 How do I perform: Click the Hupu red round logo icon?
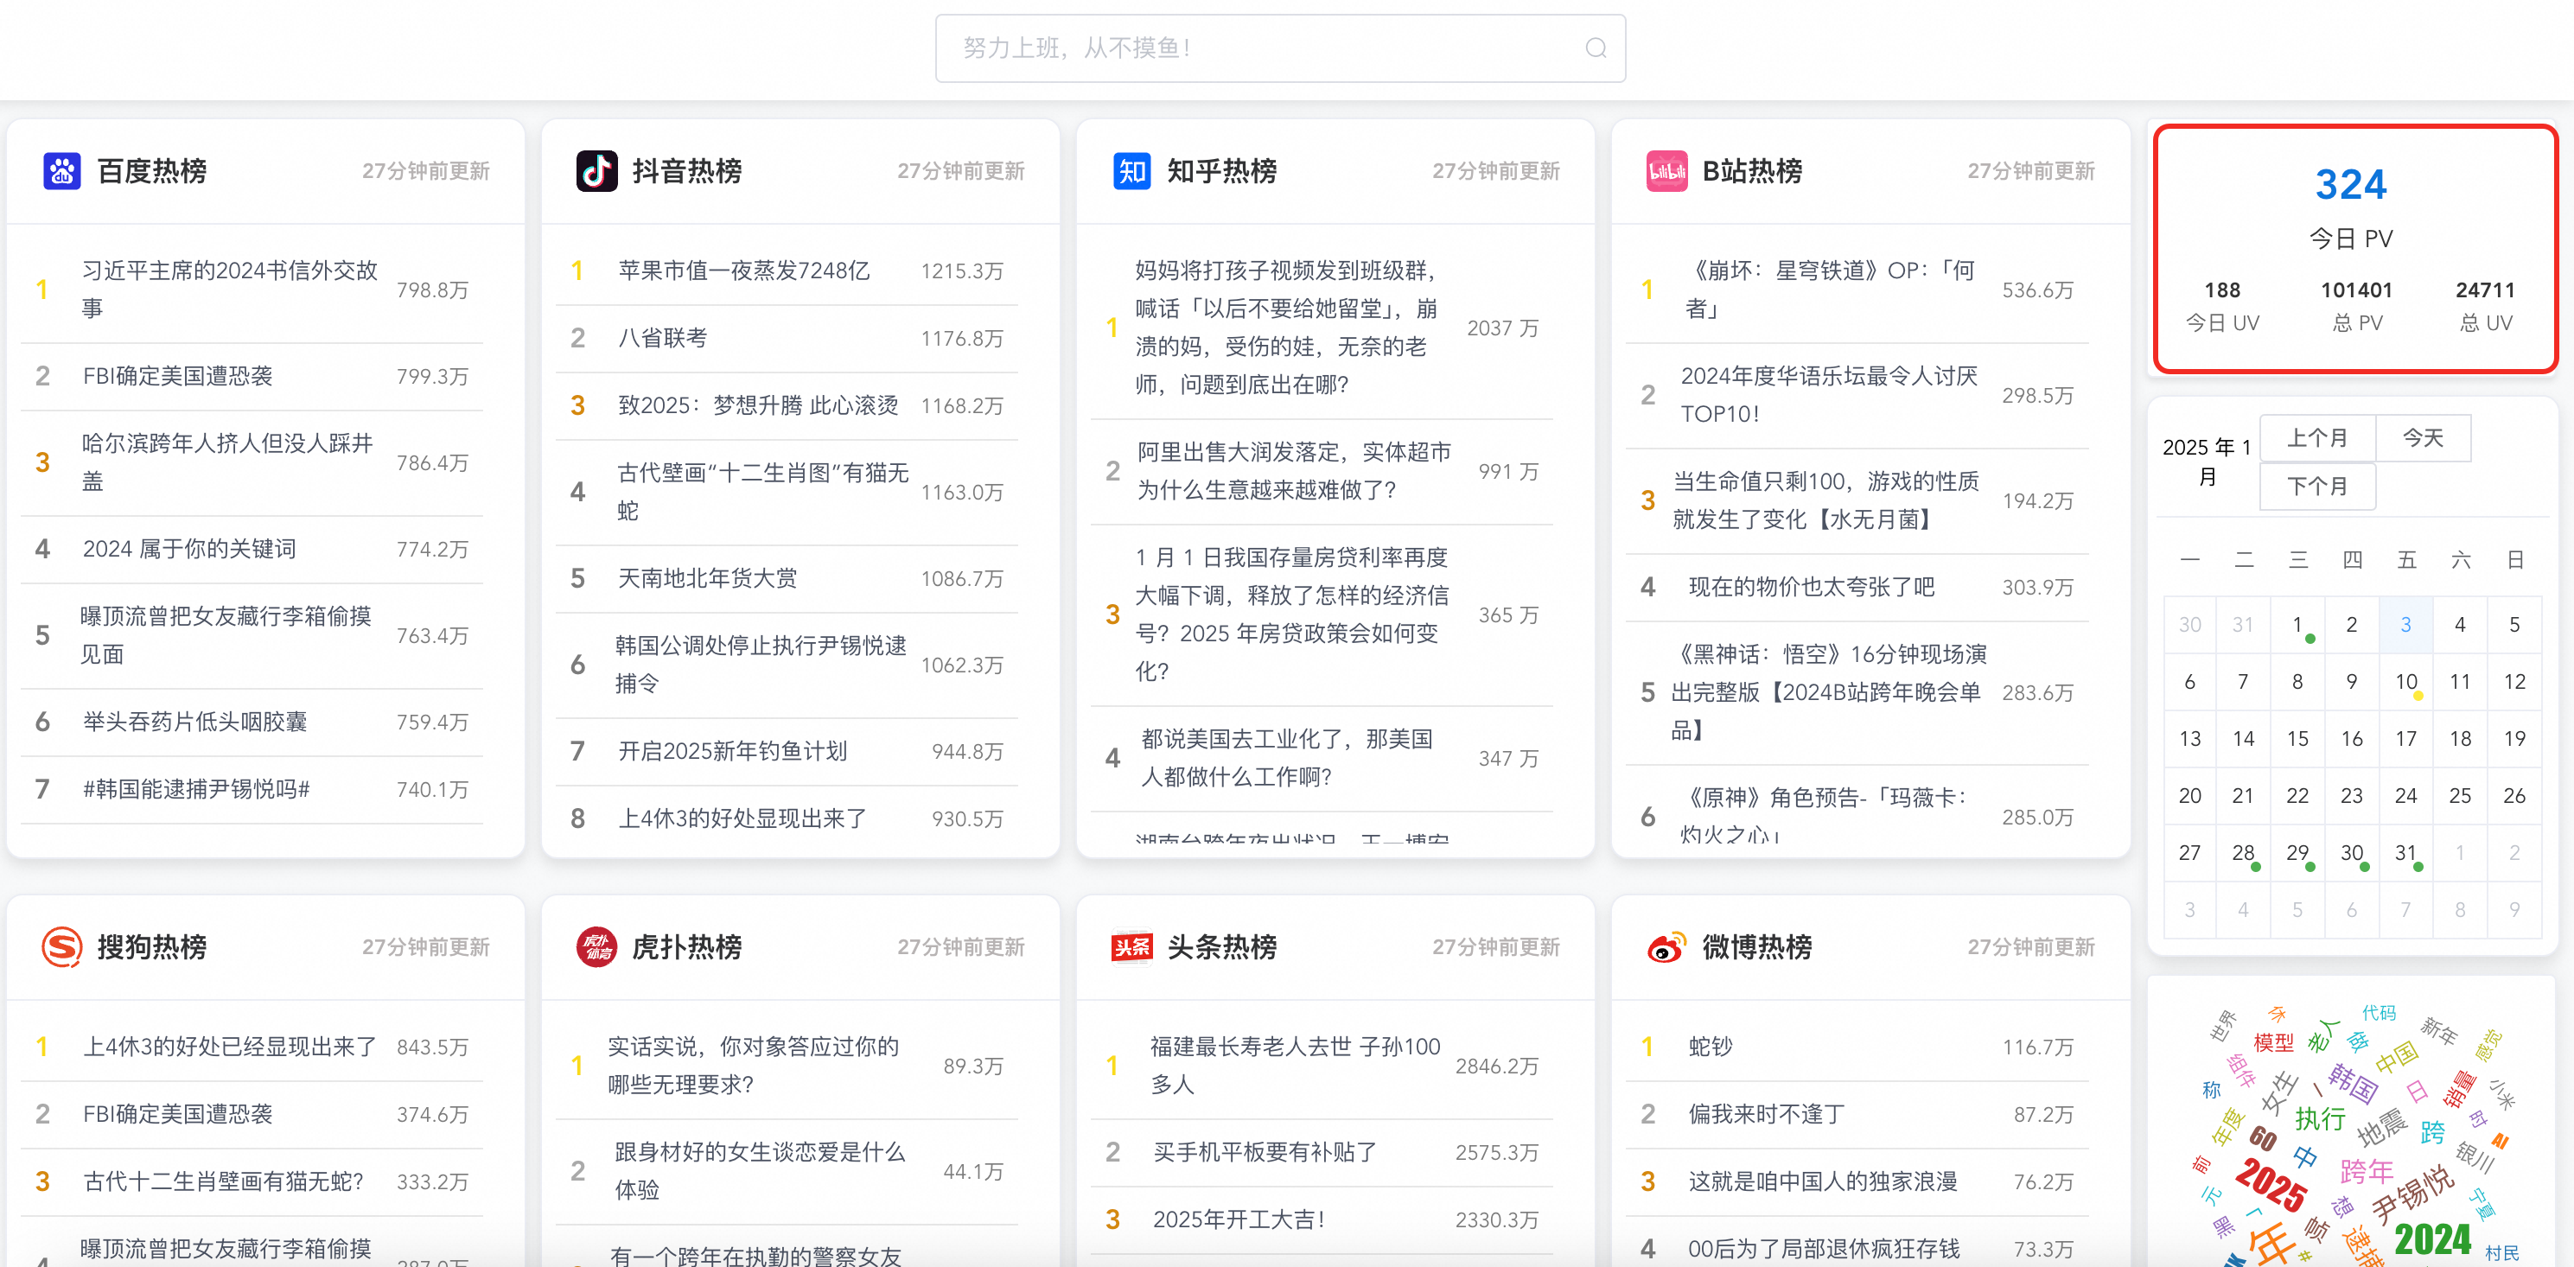pos(596,946)
